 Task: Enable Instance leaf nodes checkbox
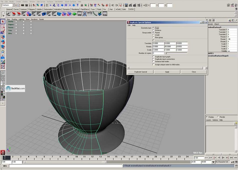click(x=153, y=61)
